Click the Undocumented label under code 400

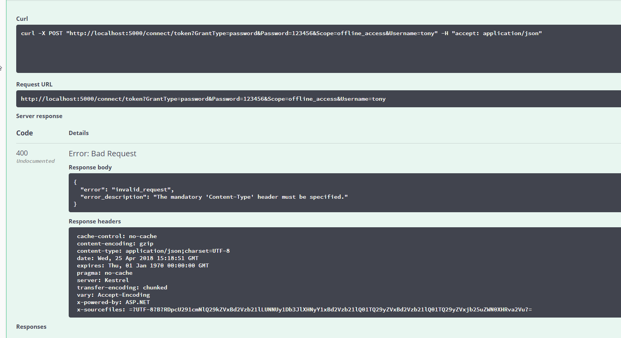[x=36, y=161]
